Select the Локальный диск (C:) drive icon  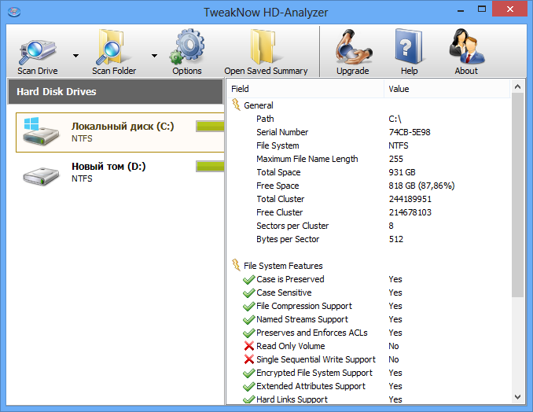40,132
